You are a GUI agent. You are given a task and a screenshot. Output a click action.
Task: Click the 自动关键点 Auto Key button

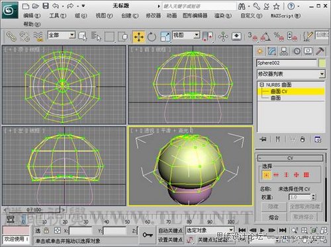(x=170, y=230)
